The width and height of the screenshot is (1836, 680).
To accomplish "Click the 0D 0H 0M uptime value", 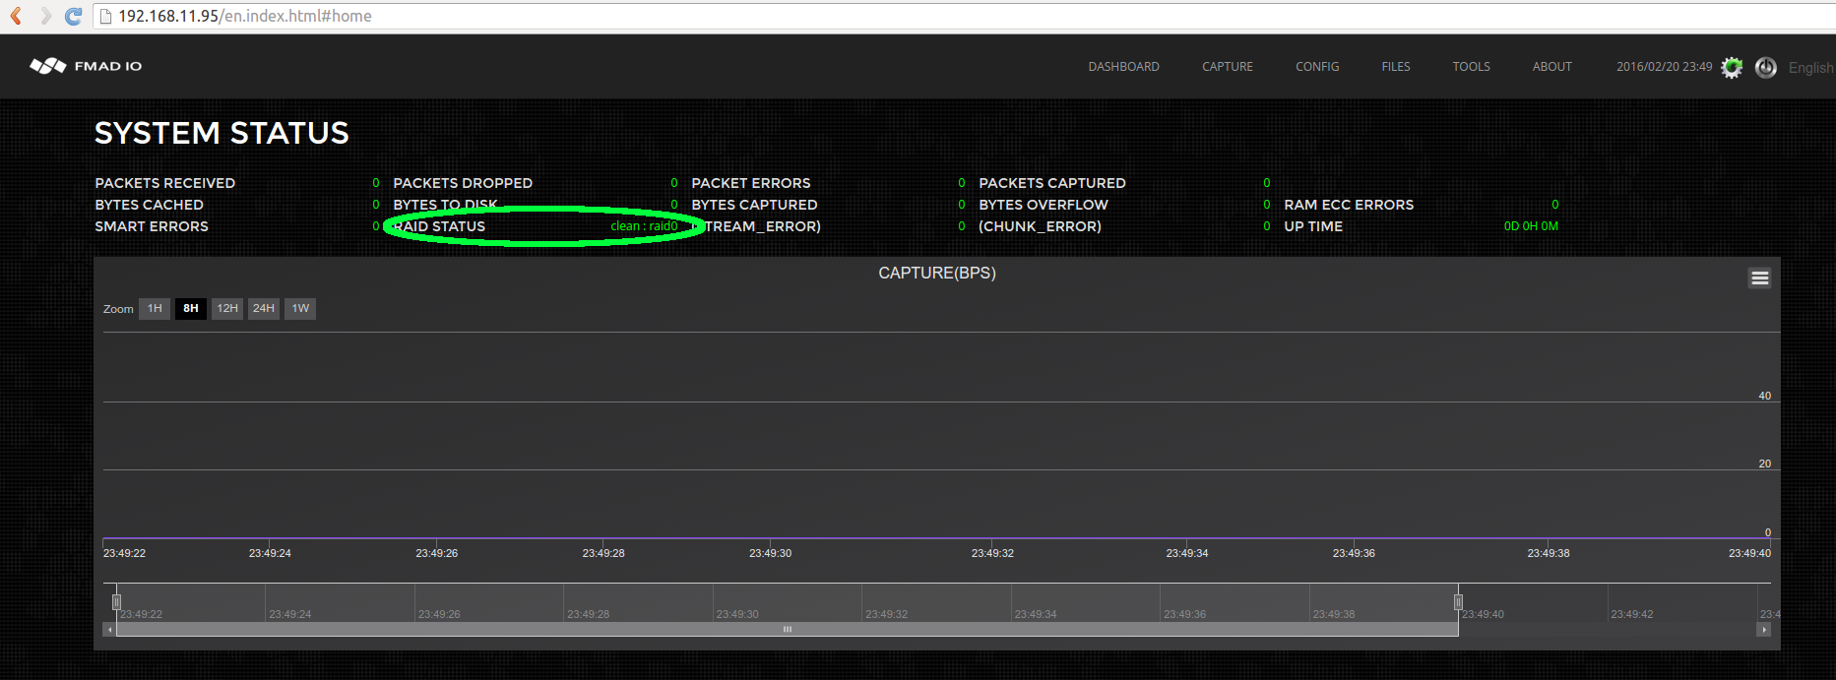I will click(1531, 226).
